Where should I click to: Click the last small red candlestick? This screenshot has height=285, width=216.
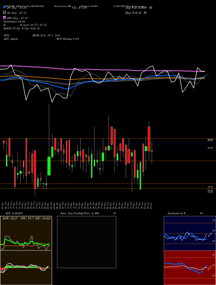coord(152,151)
